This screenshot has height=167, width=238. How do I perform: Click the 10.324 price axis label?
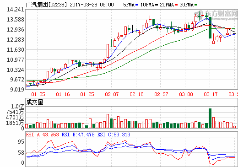click(x=16, y=70)
